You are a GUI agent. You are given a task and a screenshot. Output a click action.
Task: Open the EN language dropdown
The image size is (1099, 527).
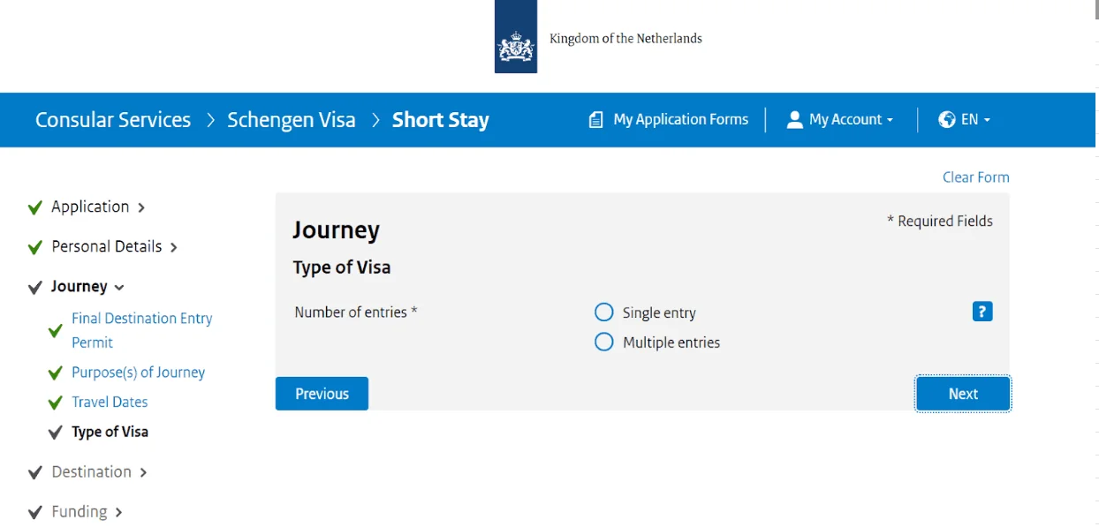[974, 120]
